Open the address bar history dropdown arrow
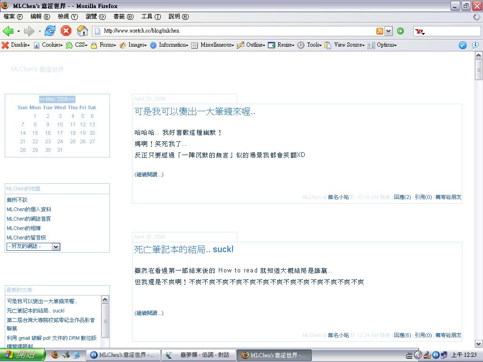The image size is (483, 362). point(389,31)
